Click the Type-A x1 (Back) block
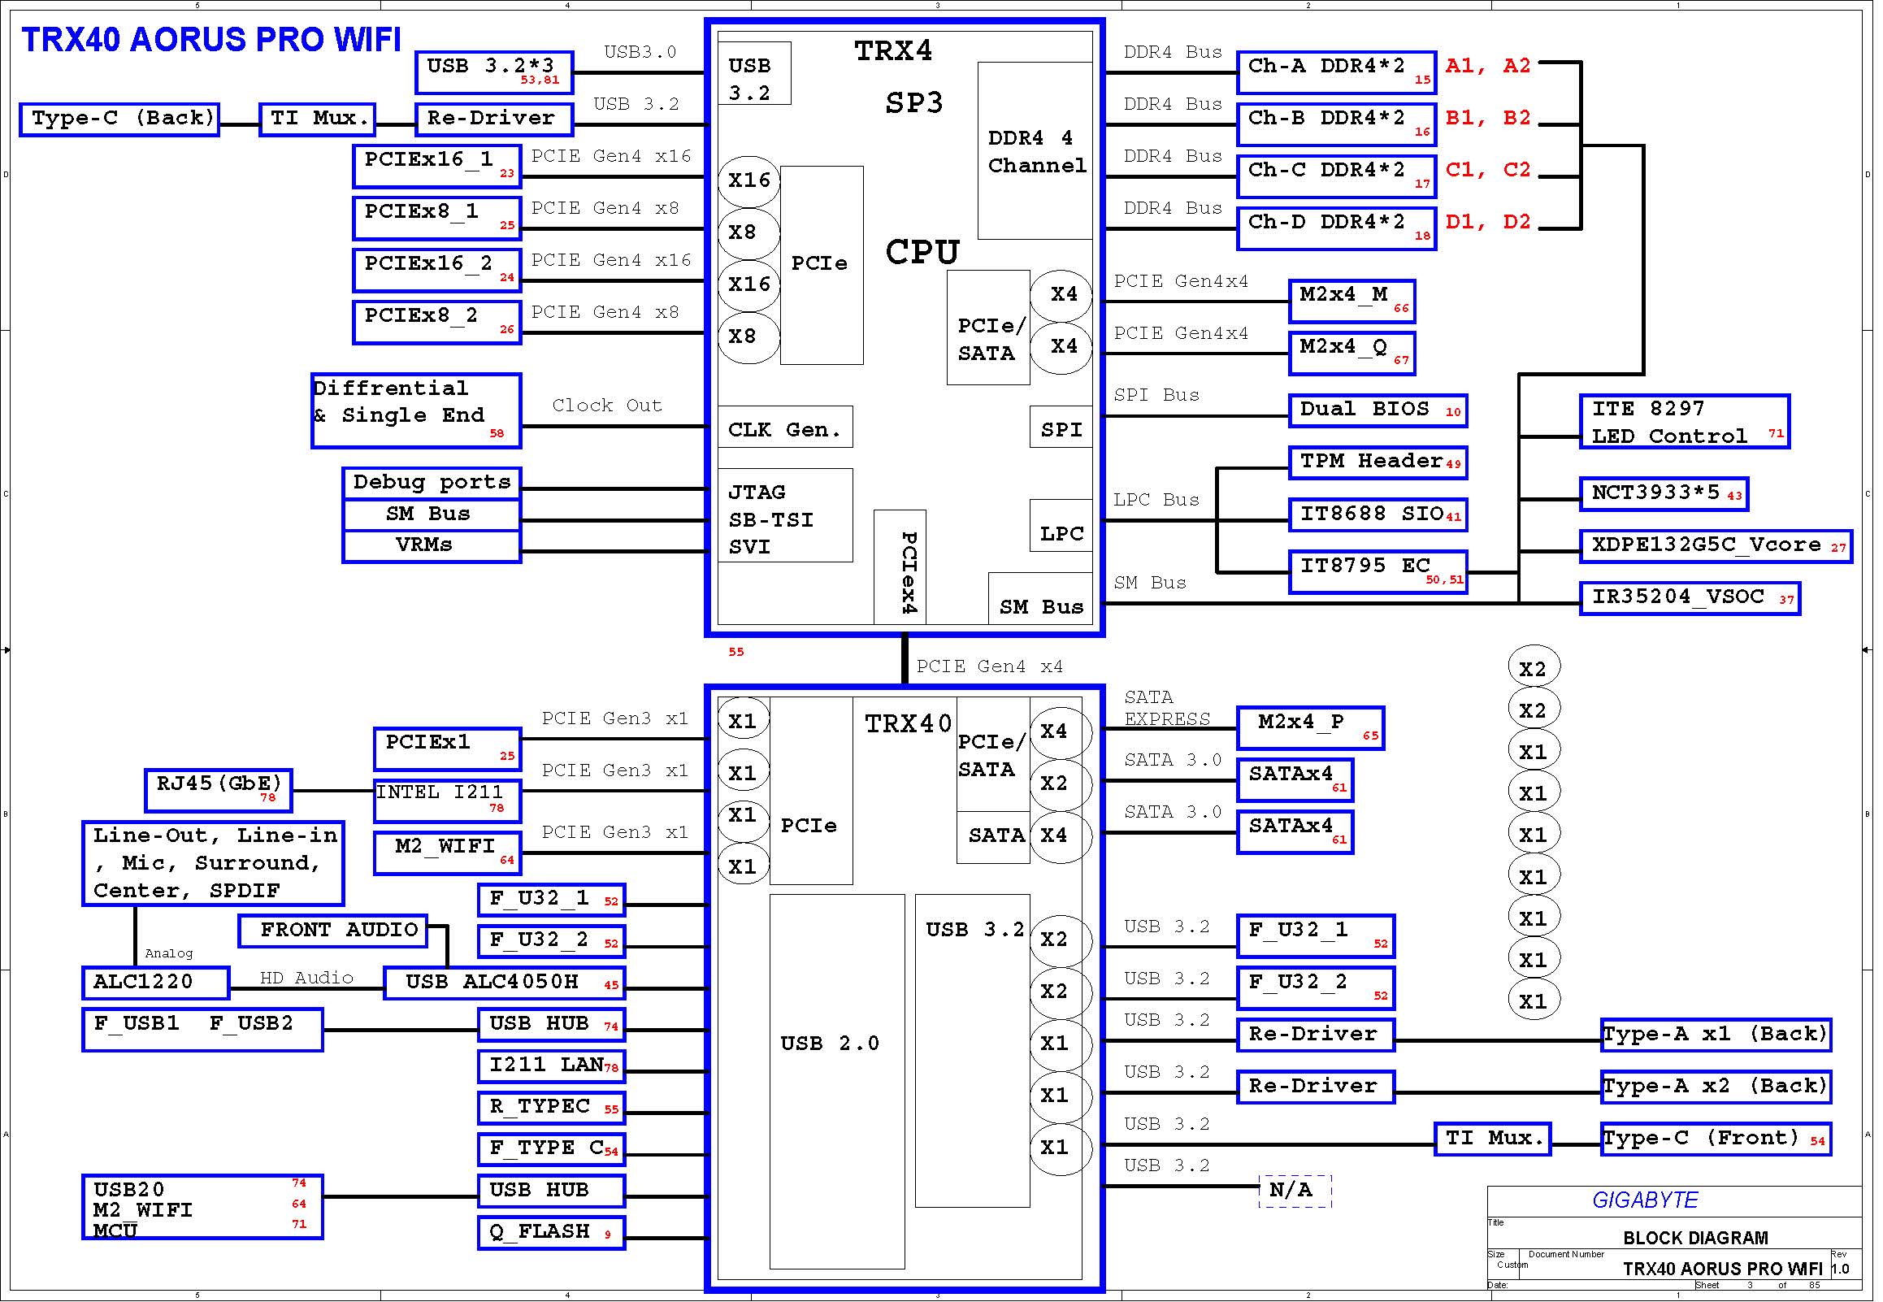This screenshot has height=1302, width=1883. [1716, 1035]
